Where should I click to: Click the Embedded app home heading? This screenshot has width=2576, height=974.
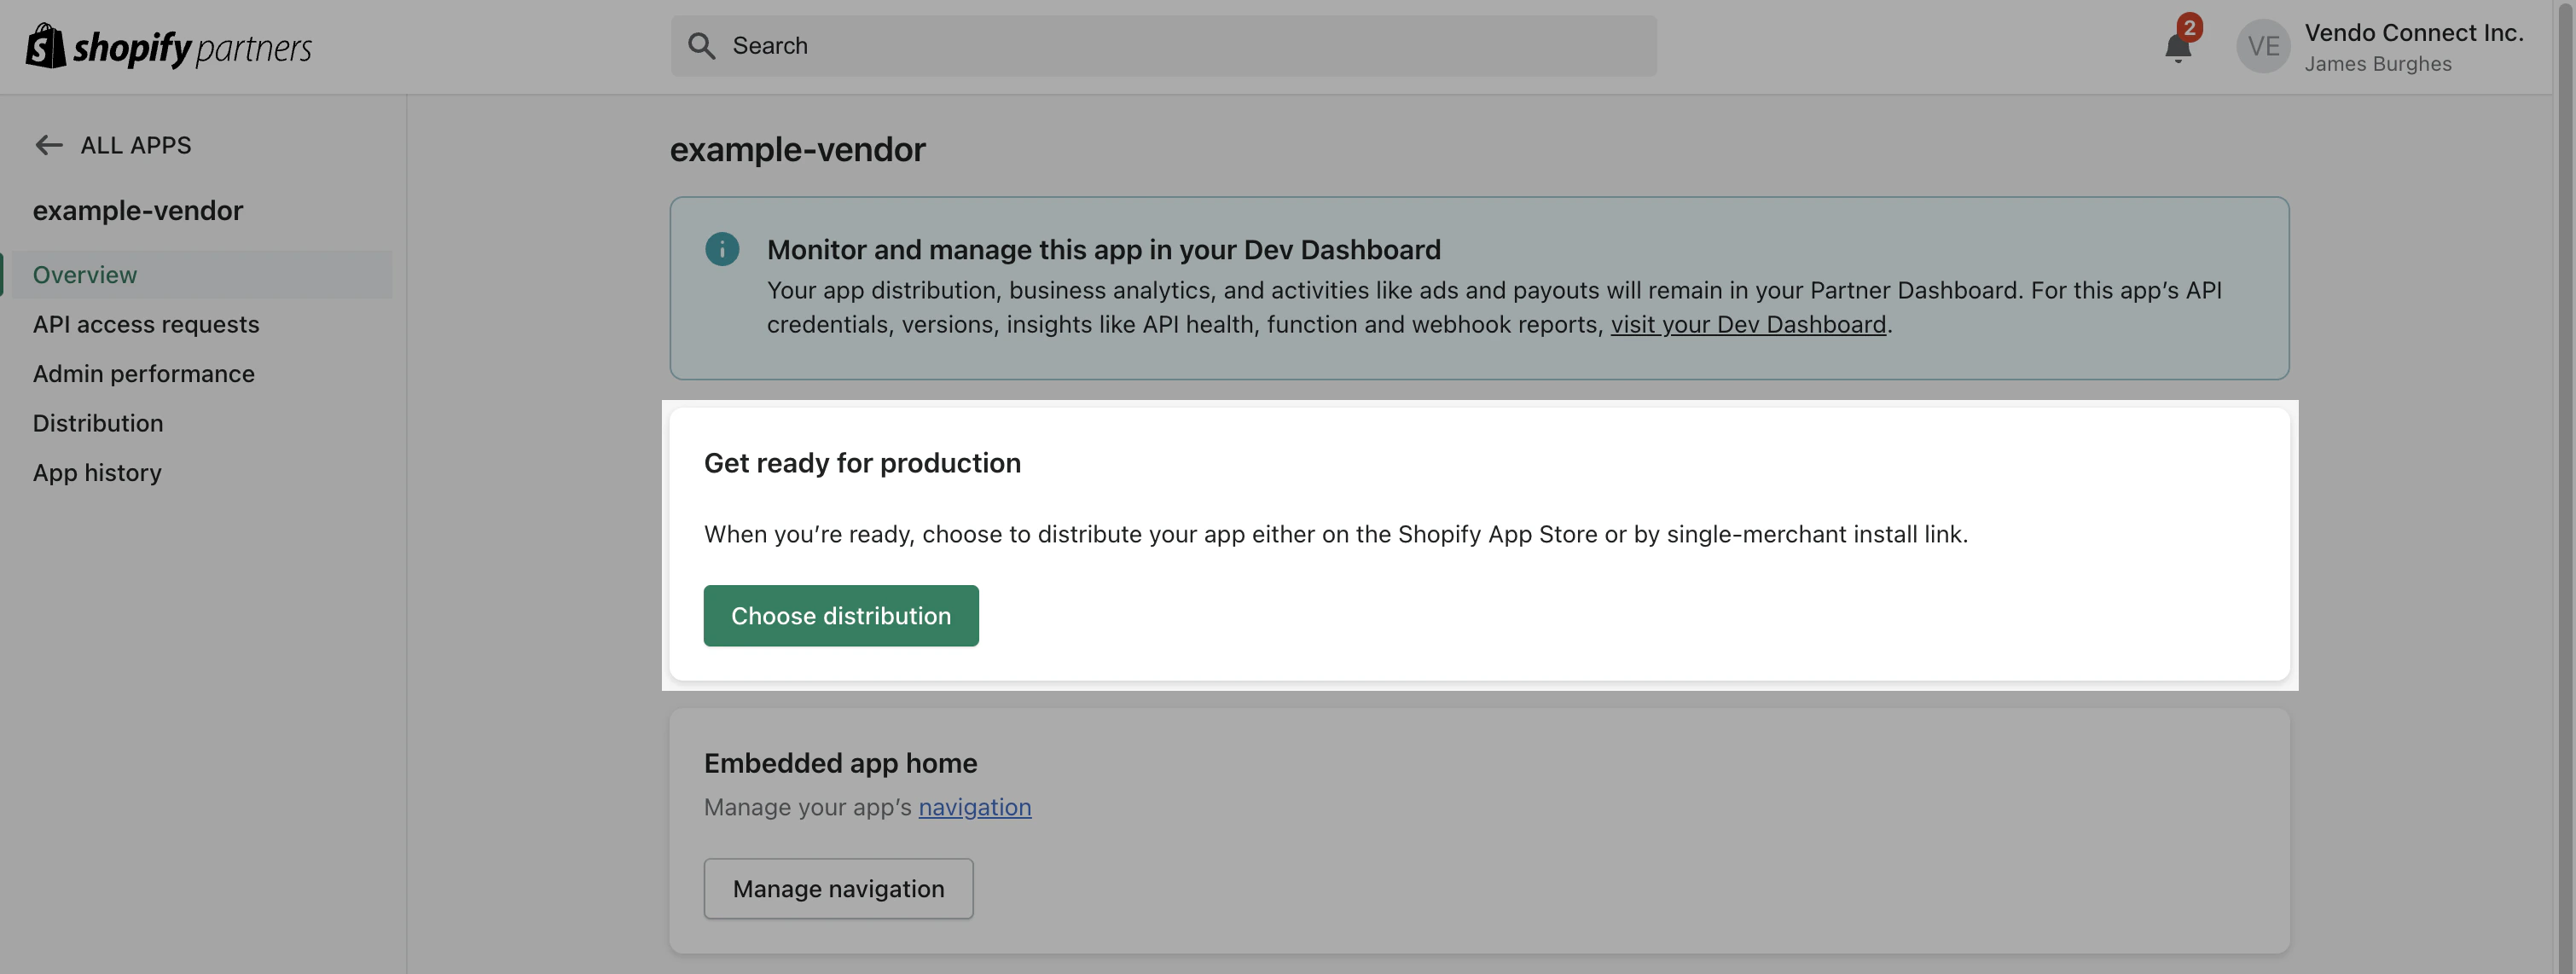(840, 763)
